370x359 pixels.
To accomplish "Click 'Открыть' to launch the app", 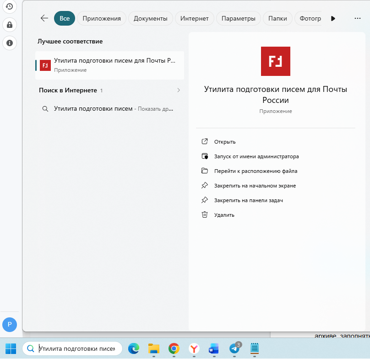I will (x=224, y=142).
